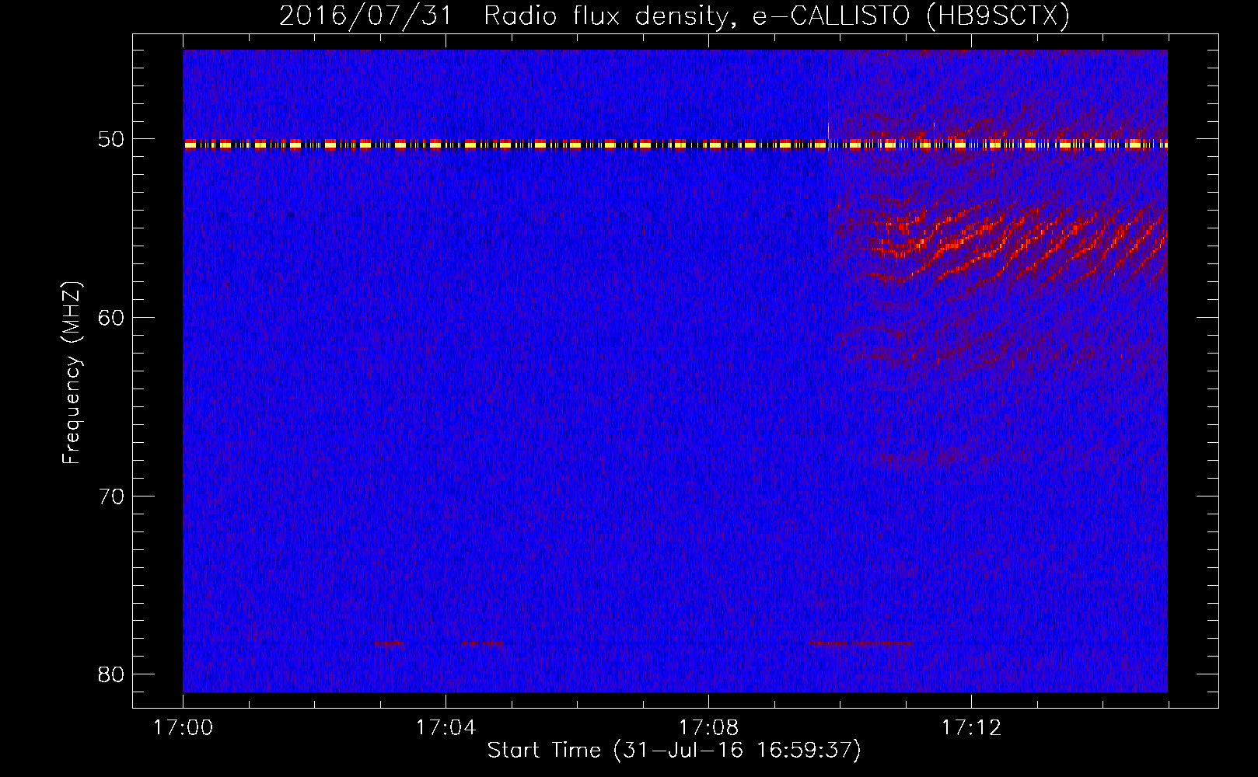Screen dimensions: 1258x777
Task: Click the bright yellow interference line near 50 MHz
Action: [x=675, y=145]
